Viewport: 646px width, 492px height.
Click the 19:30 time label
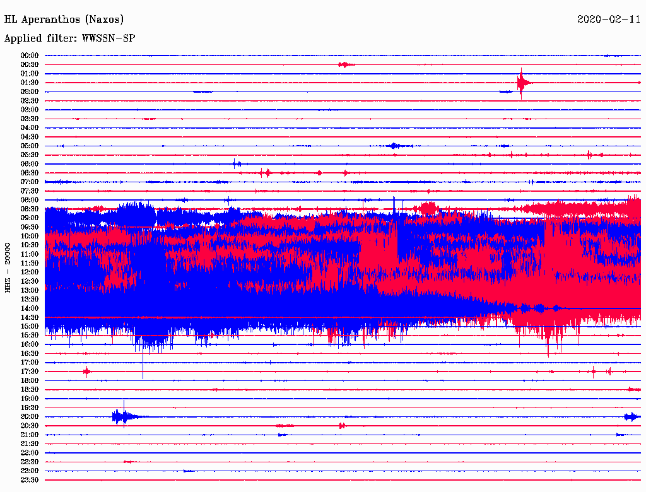point(30,408)
